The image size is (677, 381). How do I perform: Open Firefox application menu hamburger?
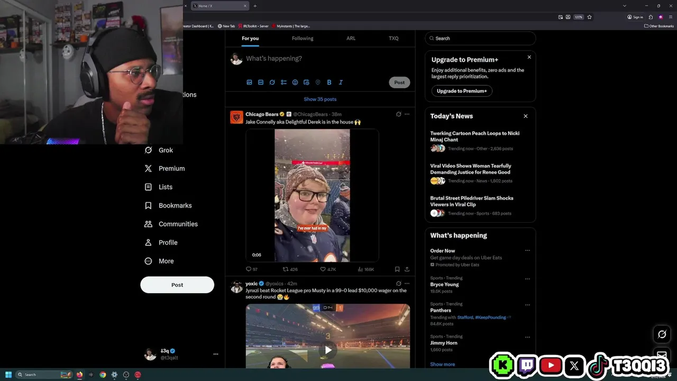pyautogui.click(x=670, y=17)
